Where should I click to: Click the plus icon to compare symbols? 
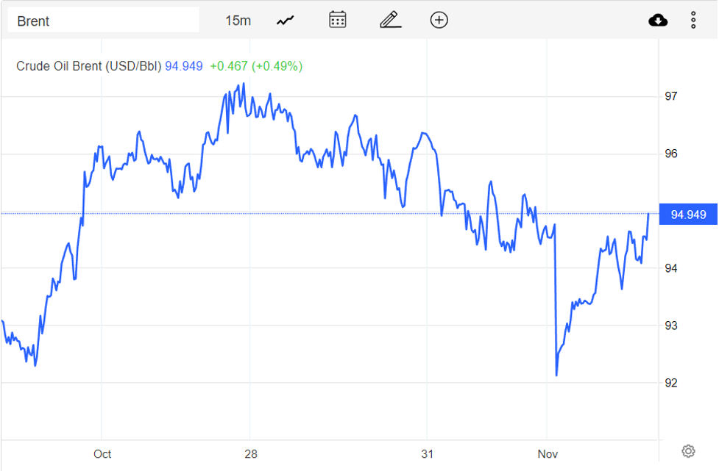(439, 20)
